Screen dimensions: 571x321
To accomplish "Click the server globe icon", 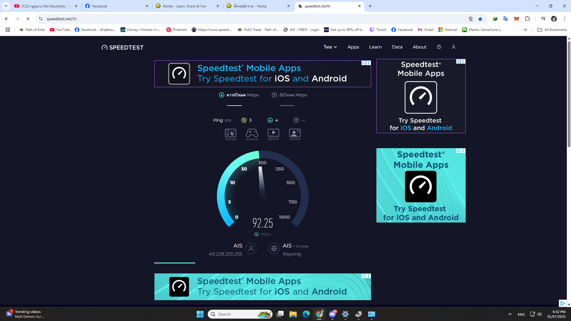I will coord(274,248).
